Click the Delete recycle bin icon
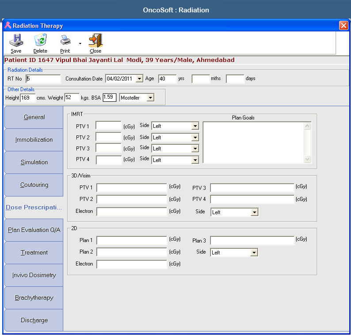Screen dimensions: 351x335 click(41, 40)
